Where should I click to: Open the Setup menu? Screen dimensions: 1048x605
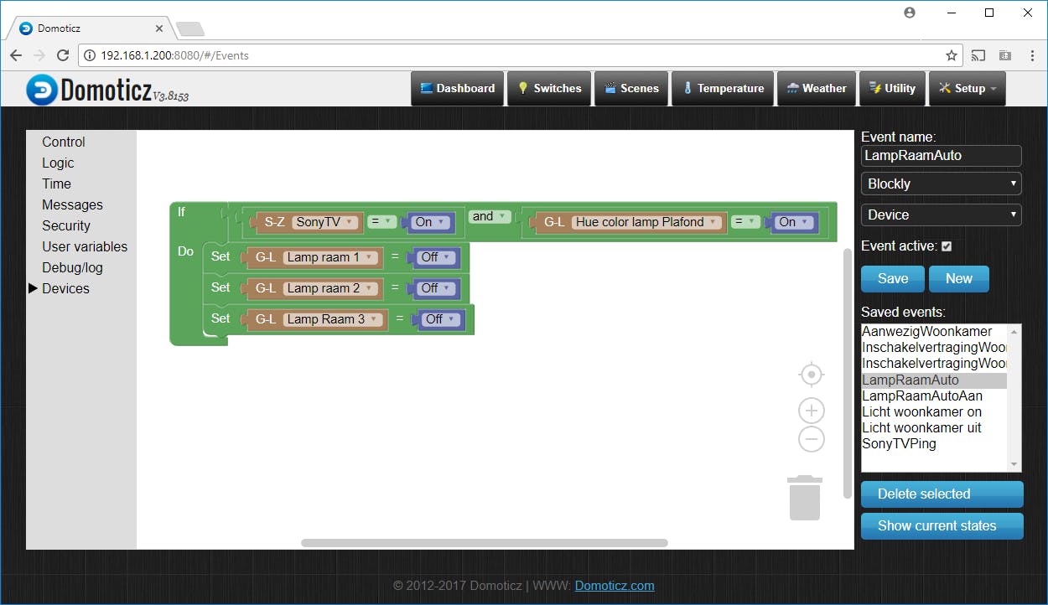[x=967, y=88]
